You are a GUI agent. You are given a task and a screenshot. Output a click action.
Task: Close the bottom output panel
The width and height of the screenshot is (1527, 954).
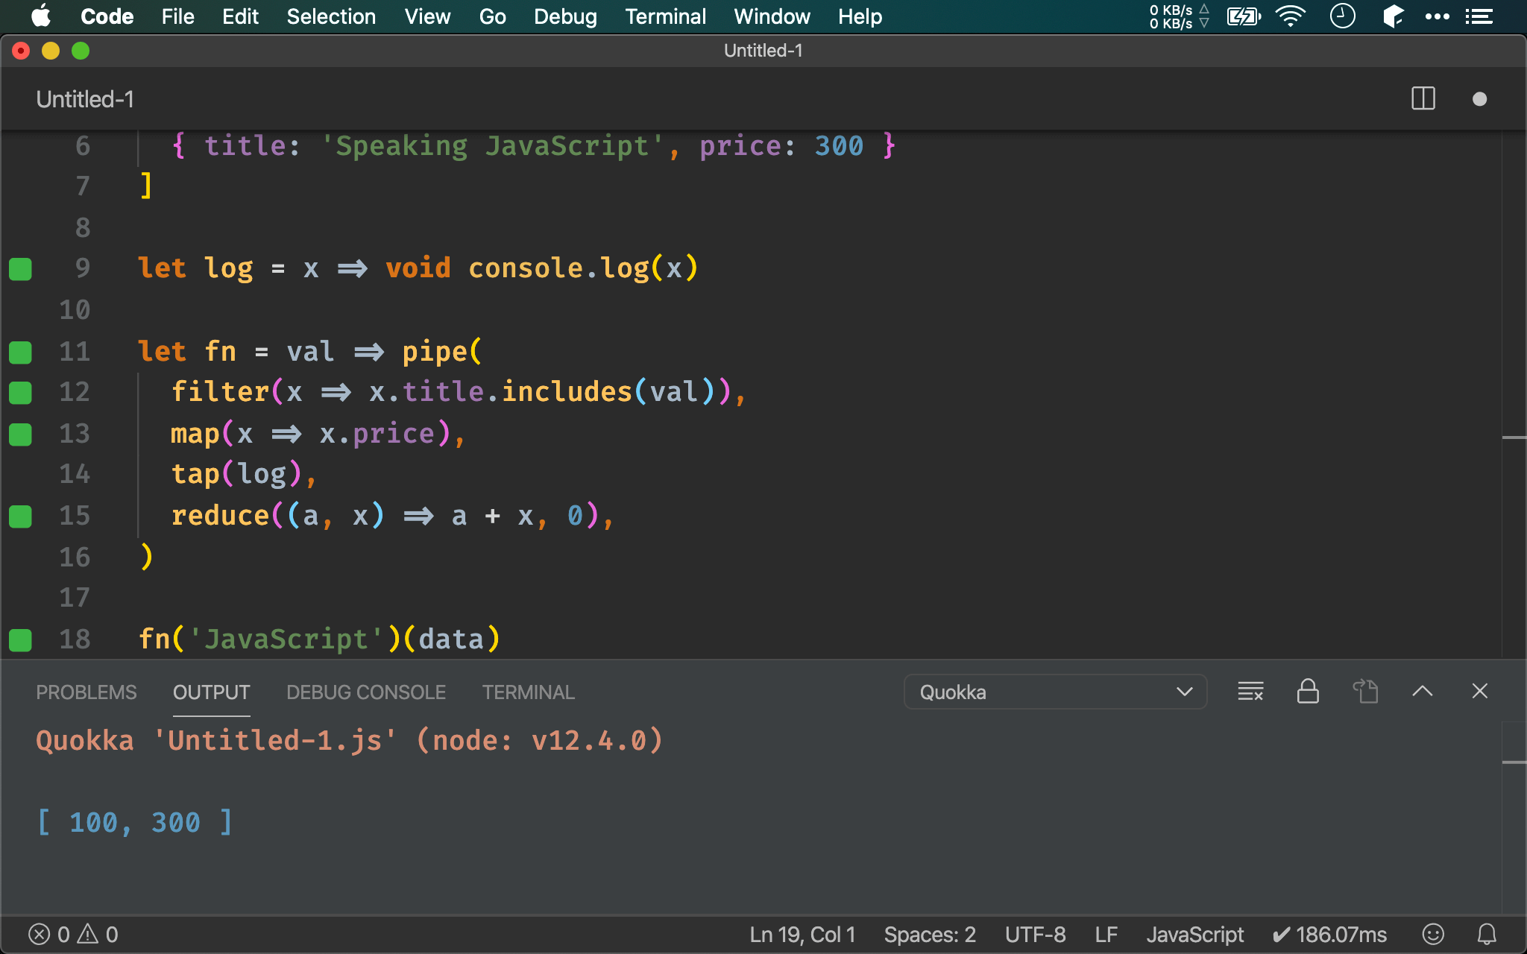click(1479, 692)
